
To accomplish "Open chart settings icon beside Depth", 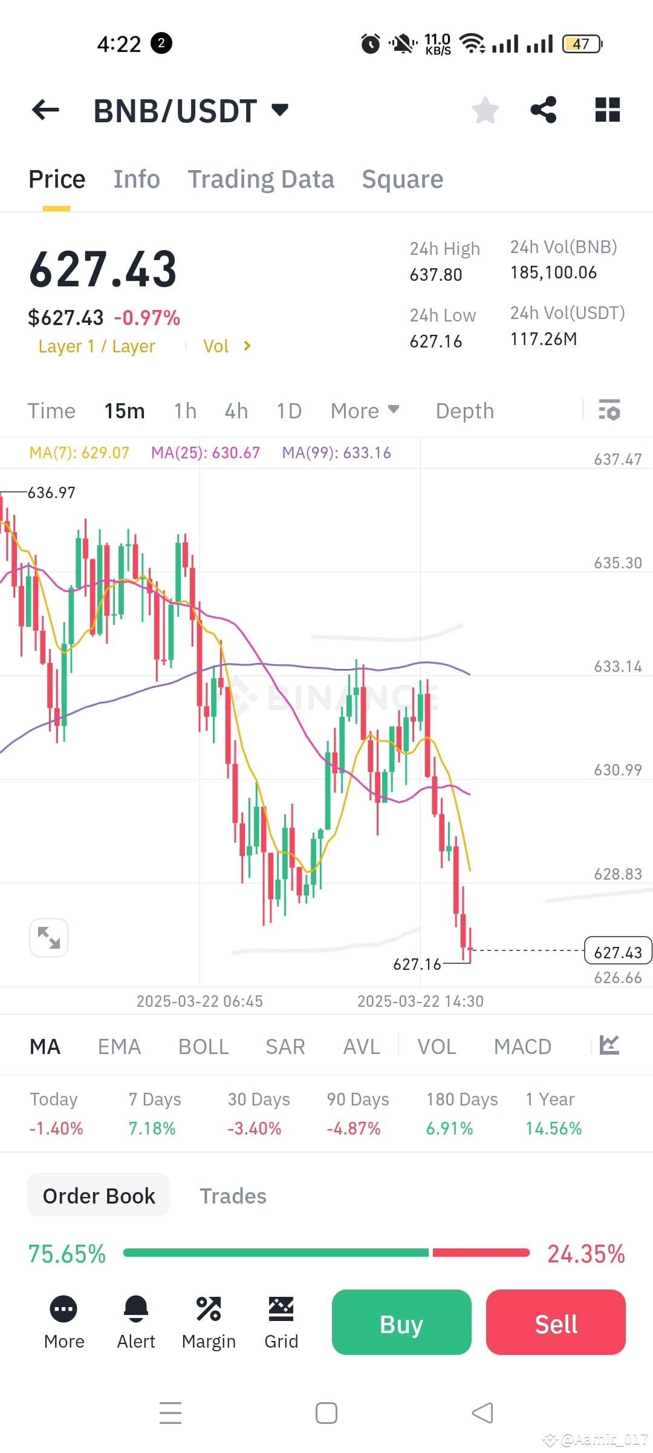I will coord(610,410).
